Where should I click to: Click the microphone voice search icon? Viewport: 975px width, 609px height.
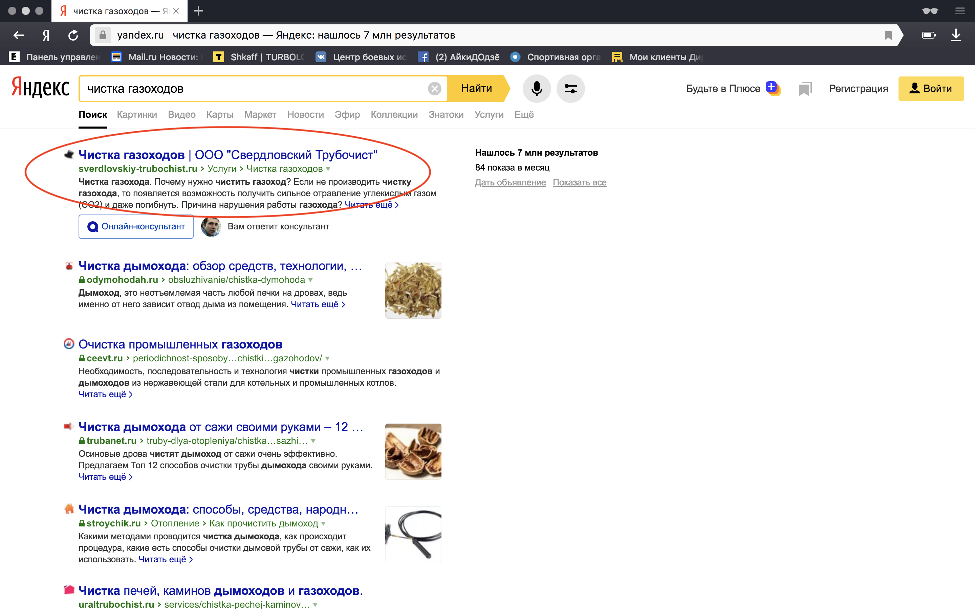536,89
